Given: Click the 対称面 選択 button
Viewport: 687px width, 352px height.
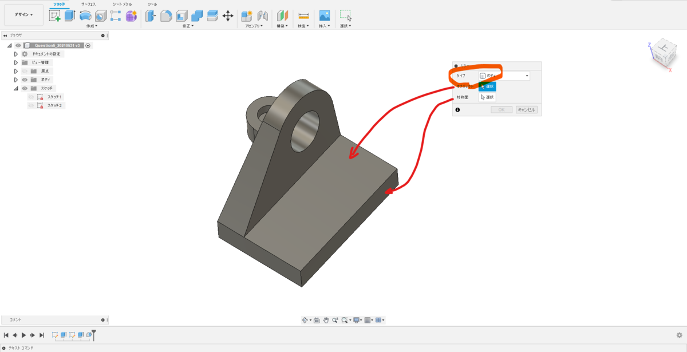Looking at the screenshot, I should tap(487, 97).
